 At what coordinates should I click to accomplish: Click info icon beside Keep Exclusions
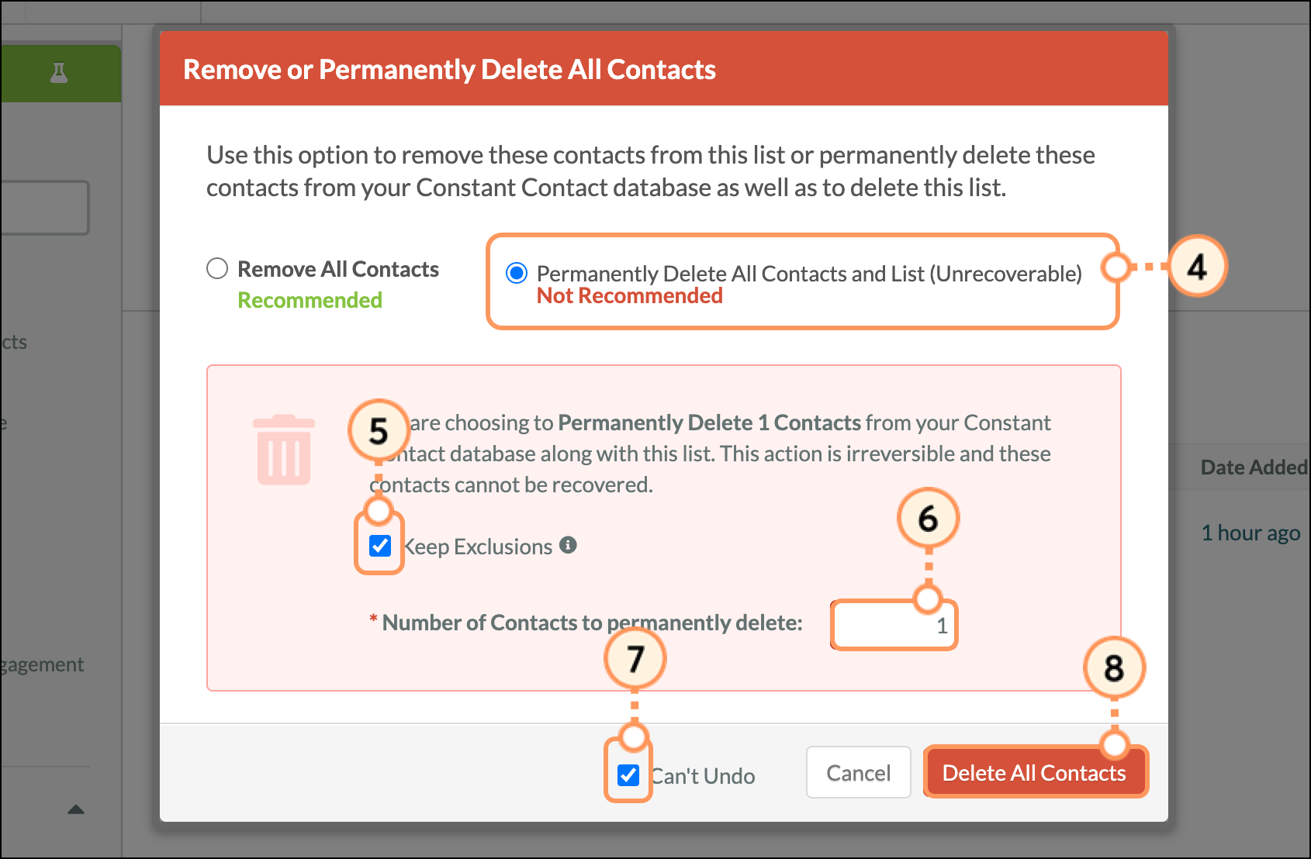[x=569, y=545]
